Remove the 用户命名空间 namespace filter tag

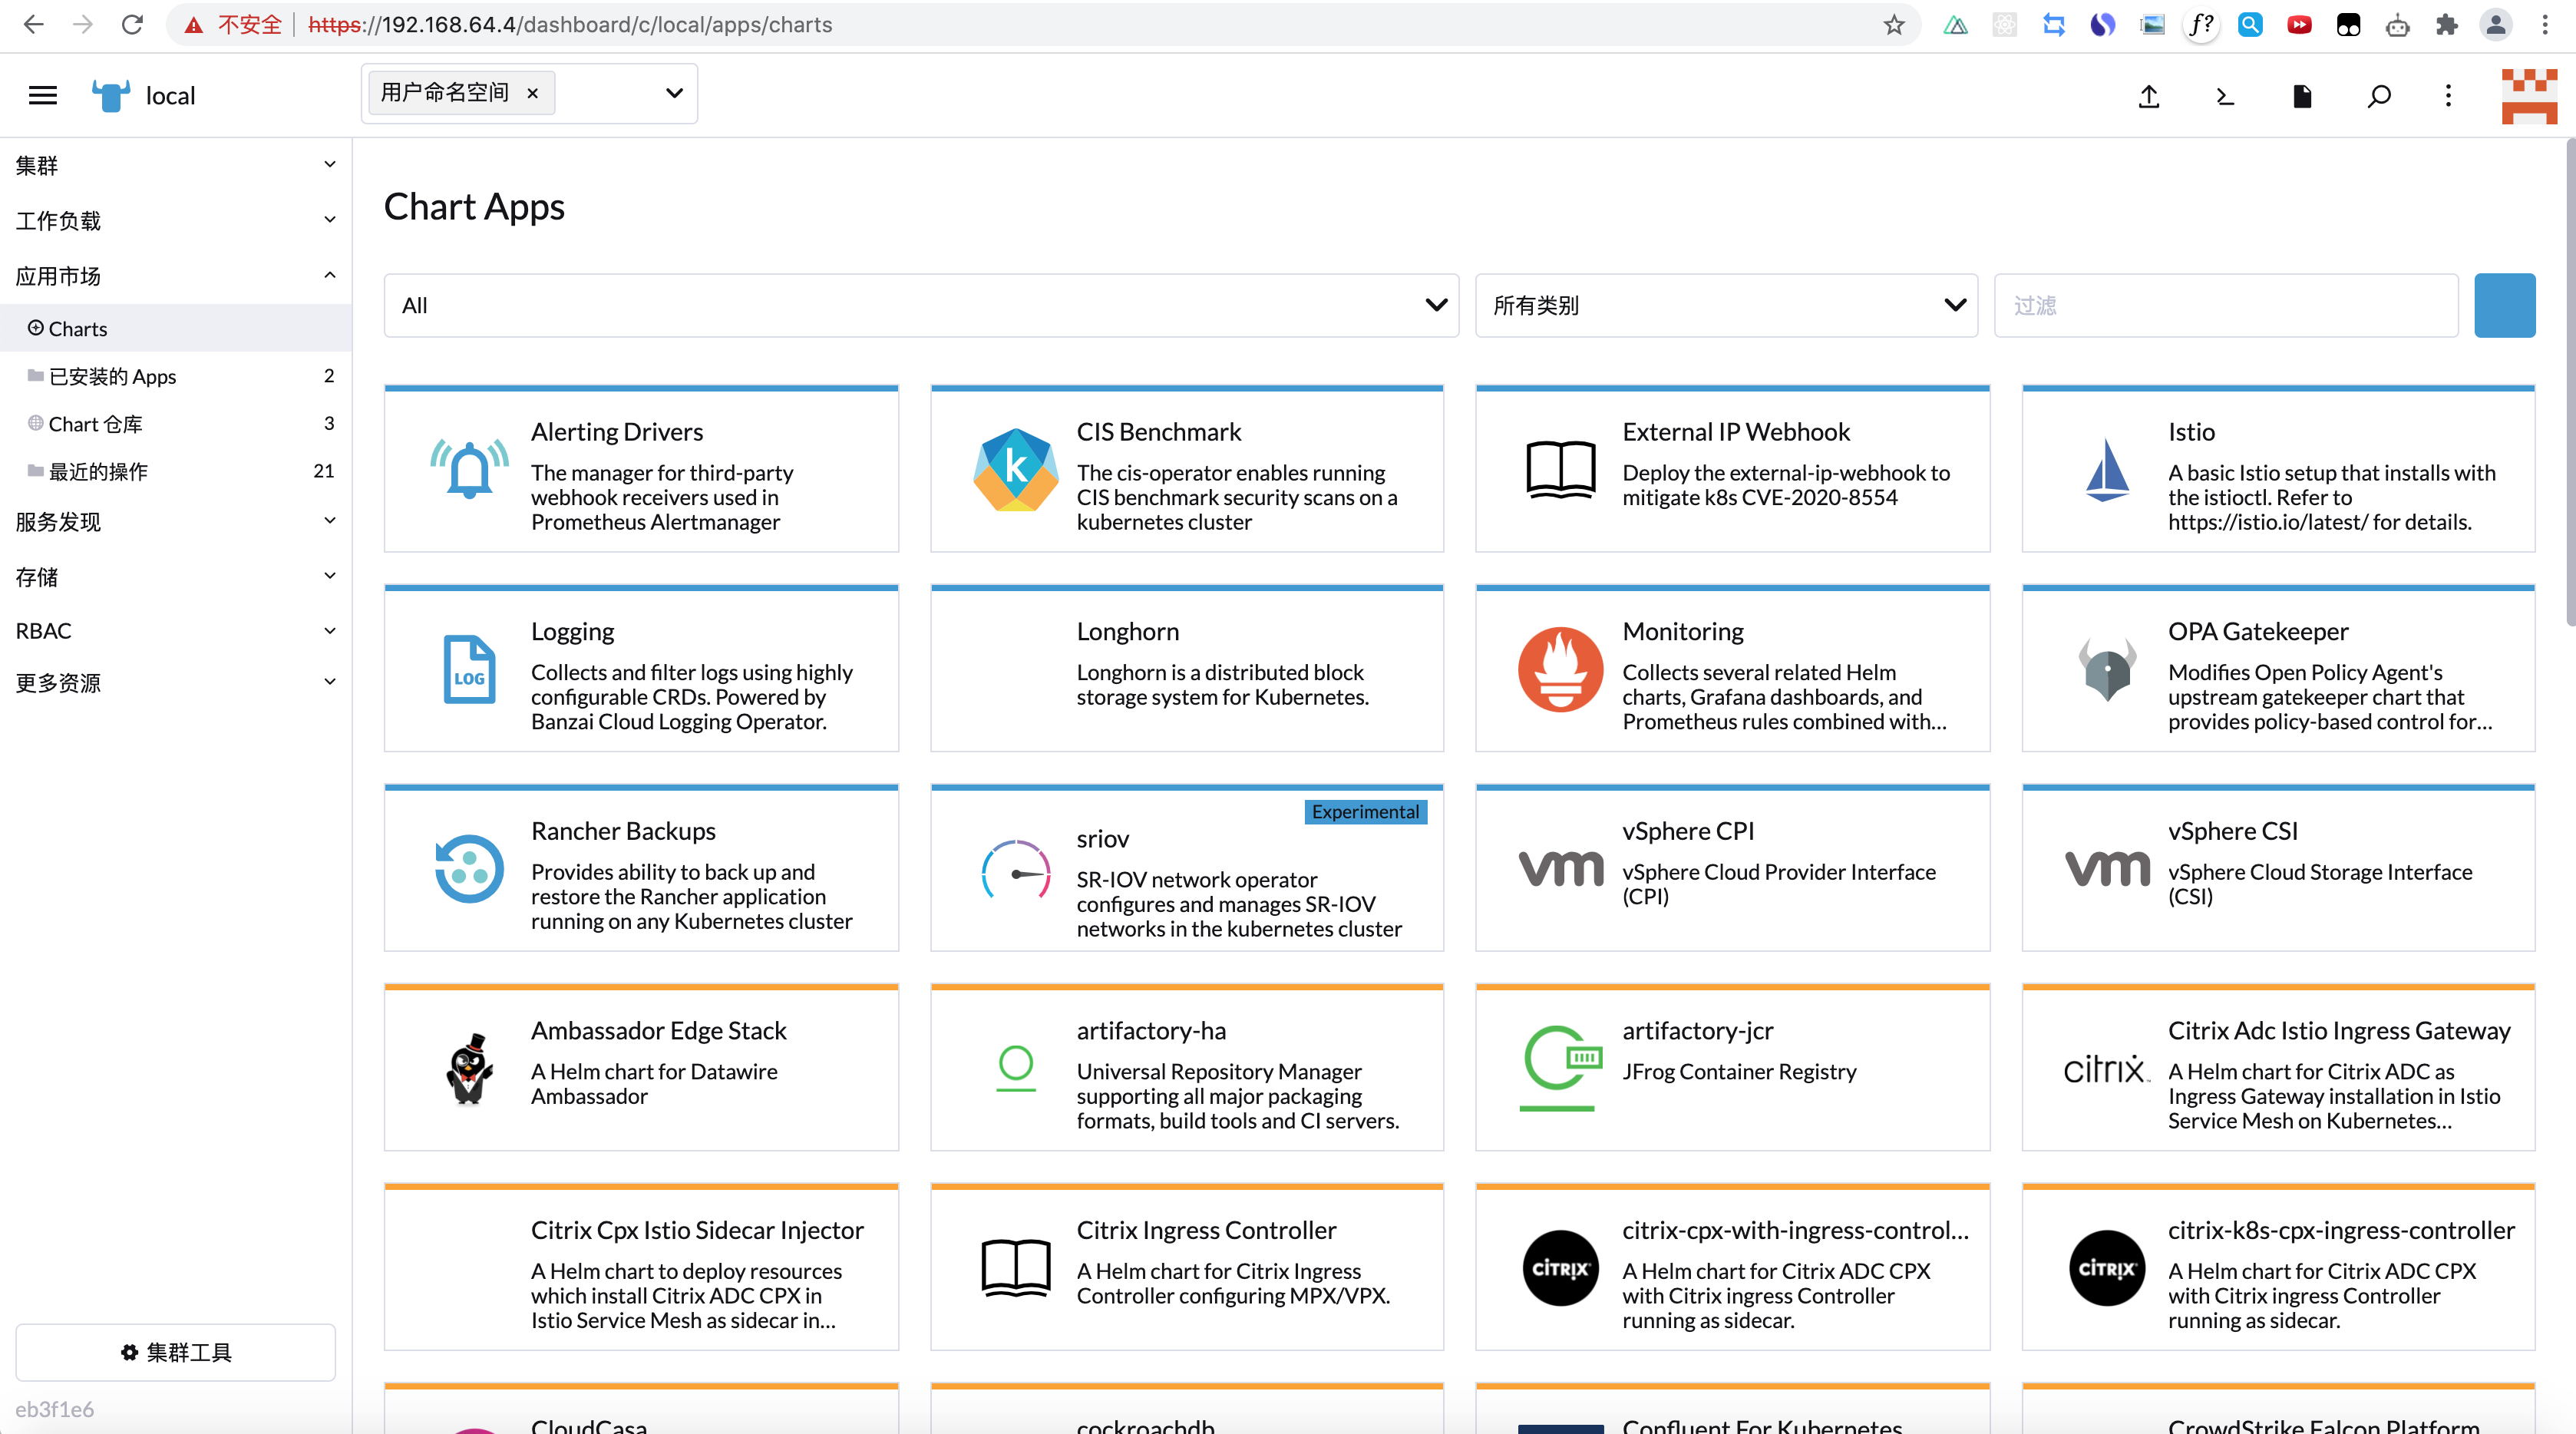pos(533,93)
